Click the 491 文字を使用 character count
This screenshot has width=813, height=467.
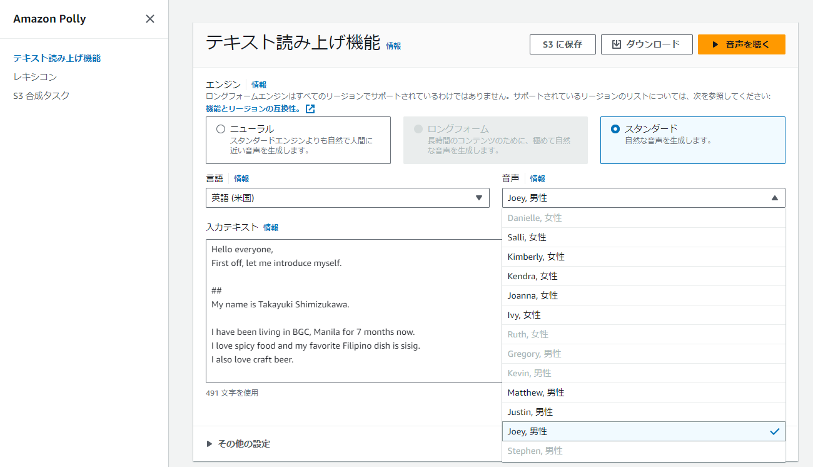(x=232, y=393)
